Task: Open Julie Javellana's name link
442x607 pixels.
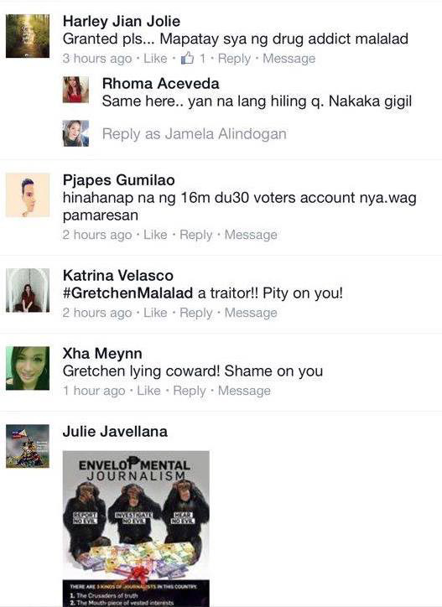Action: pyautogui.click(x=115, y=431)
